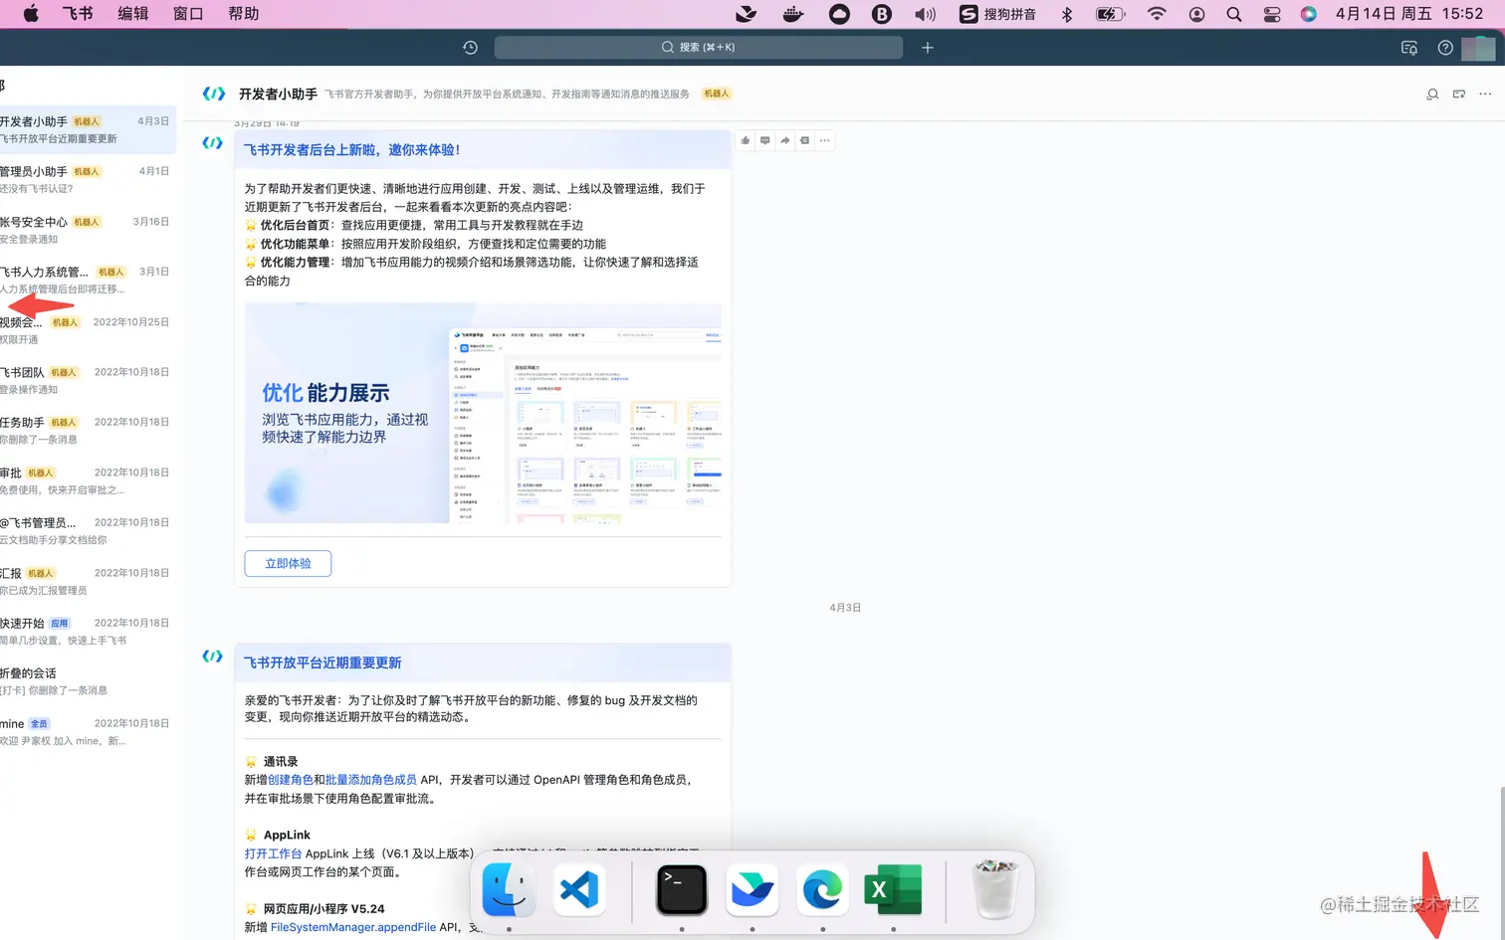The image size is (1505, 940).
Task: Open the 任务助手 conversation
Action: [88, 431]
